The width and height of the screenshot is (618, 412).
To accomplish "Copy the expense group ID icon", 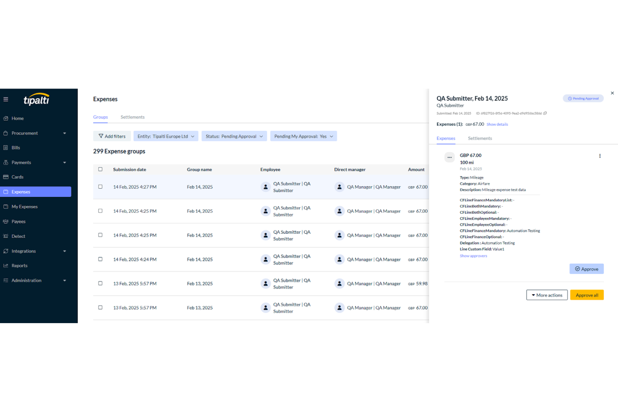I will [x=545, y=113].
